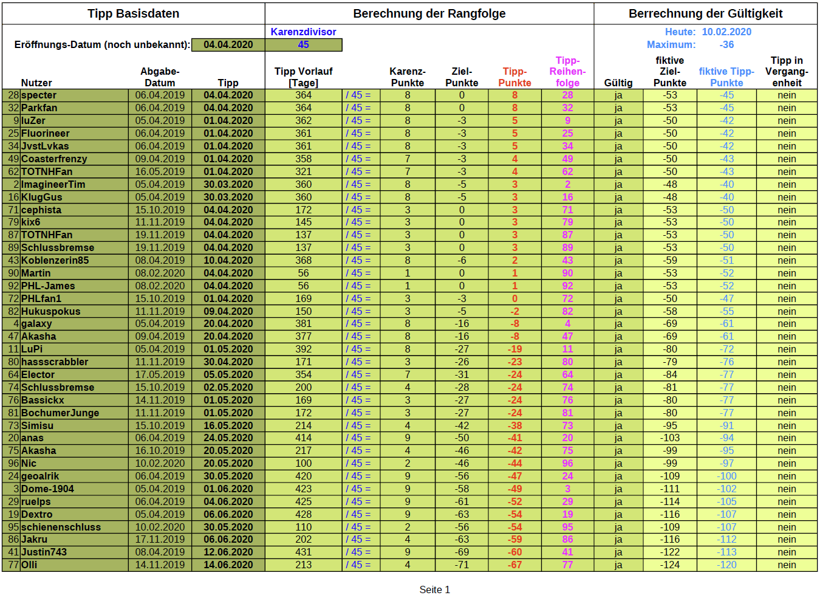Screen dimensions: 820x598
Task: Click the Abgabe-Datum column header
Action: pyautogui.click(x=160, y=77)
